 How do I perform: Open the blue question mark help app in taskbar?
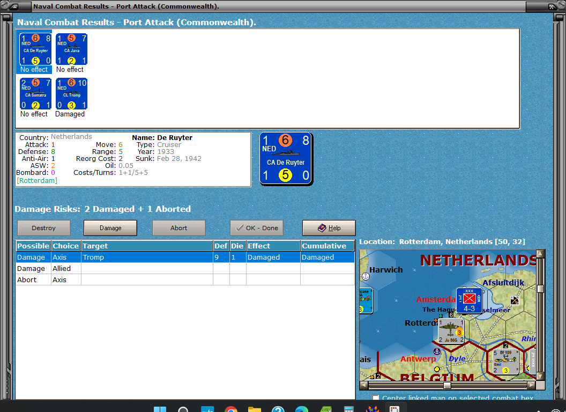(278, 409)
